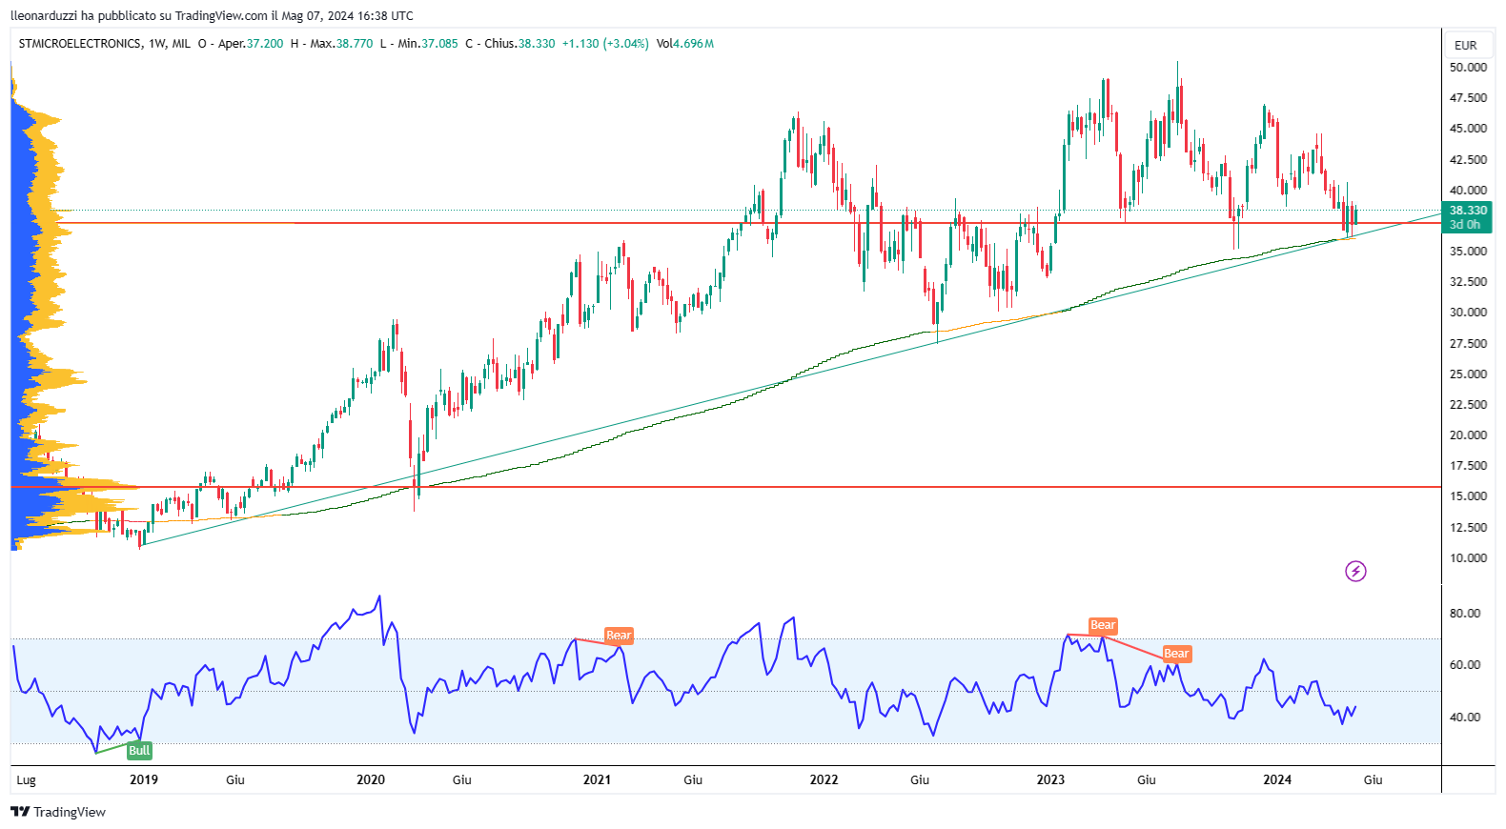Click the 40.00 RSI axis label

click(1465, 717)
